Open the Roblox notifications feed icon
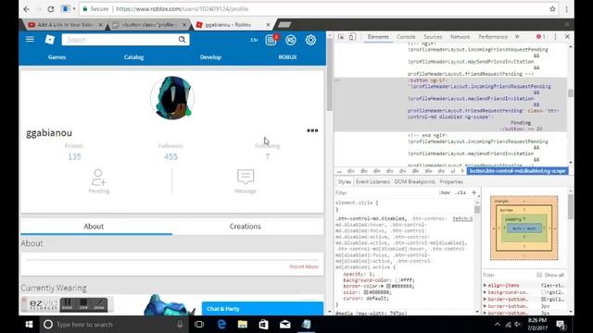Image resolution: width=593 pixels, height=333 pixels. click(x=271, y=40)
